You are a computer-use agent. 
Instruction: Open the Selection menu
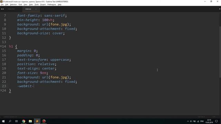click(x=13, y=4)
